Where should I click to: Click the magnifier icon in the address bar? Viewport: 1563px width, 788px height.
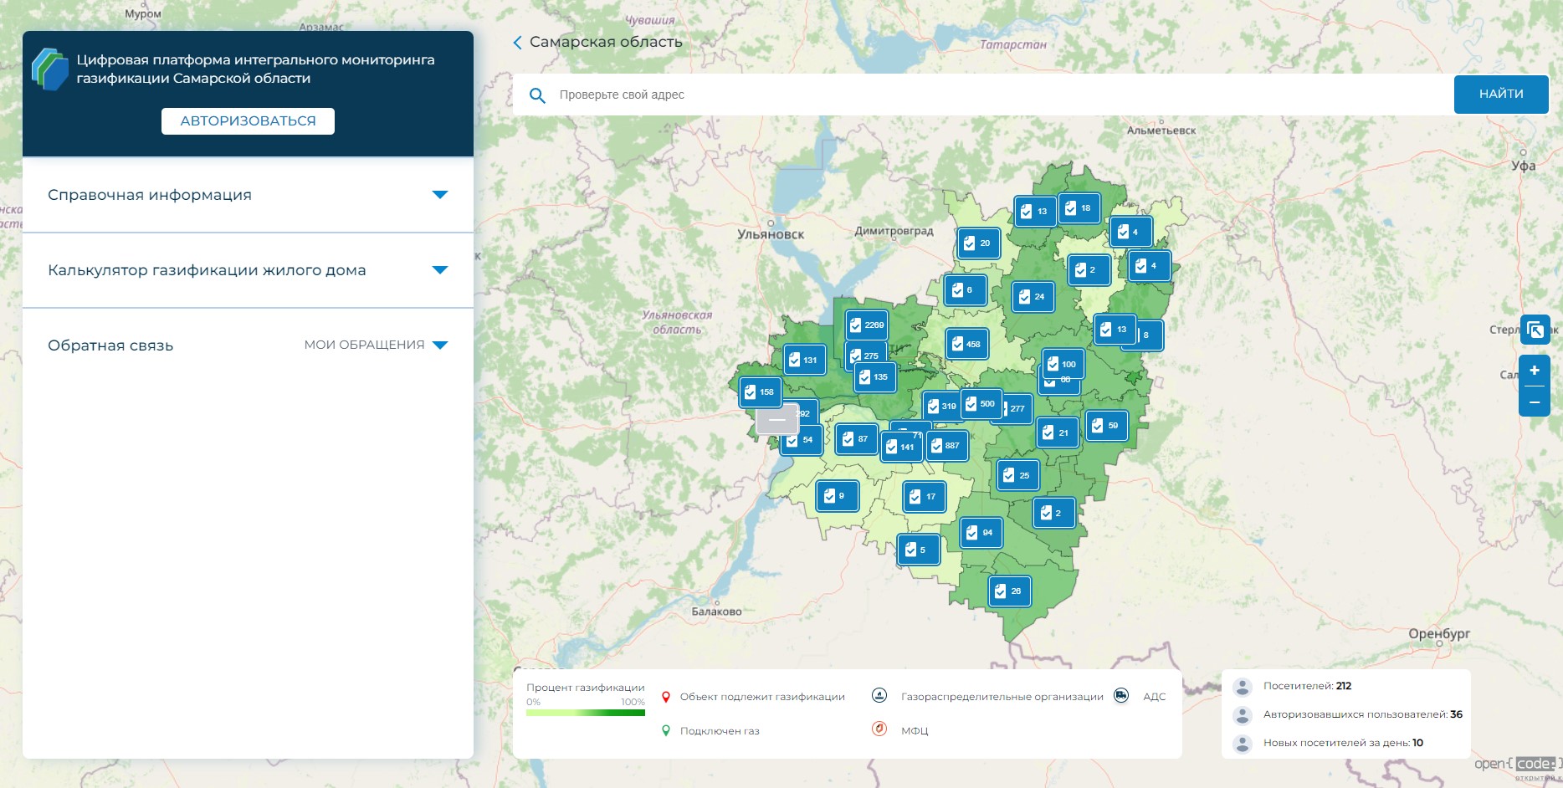(537, 95)
